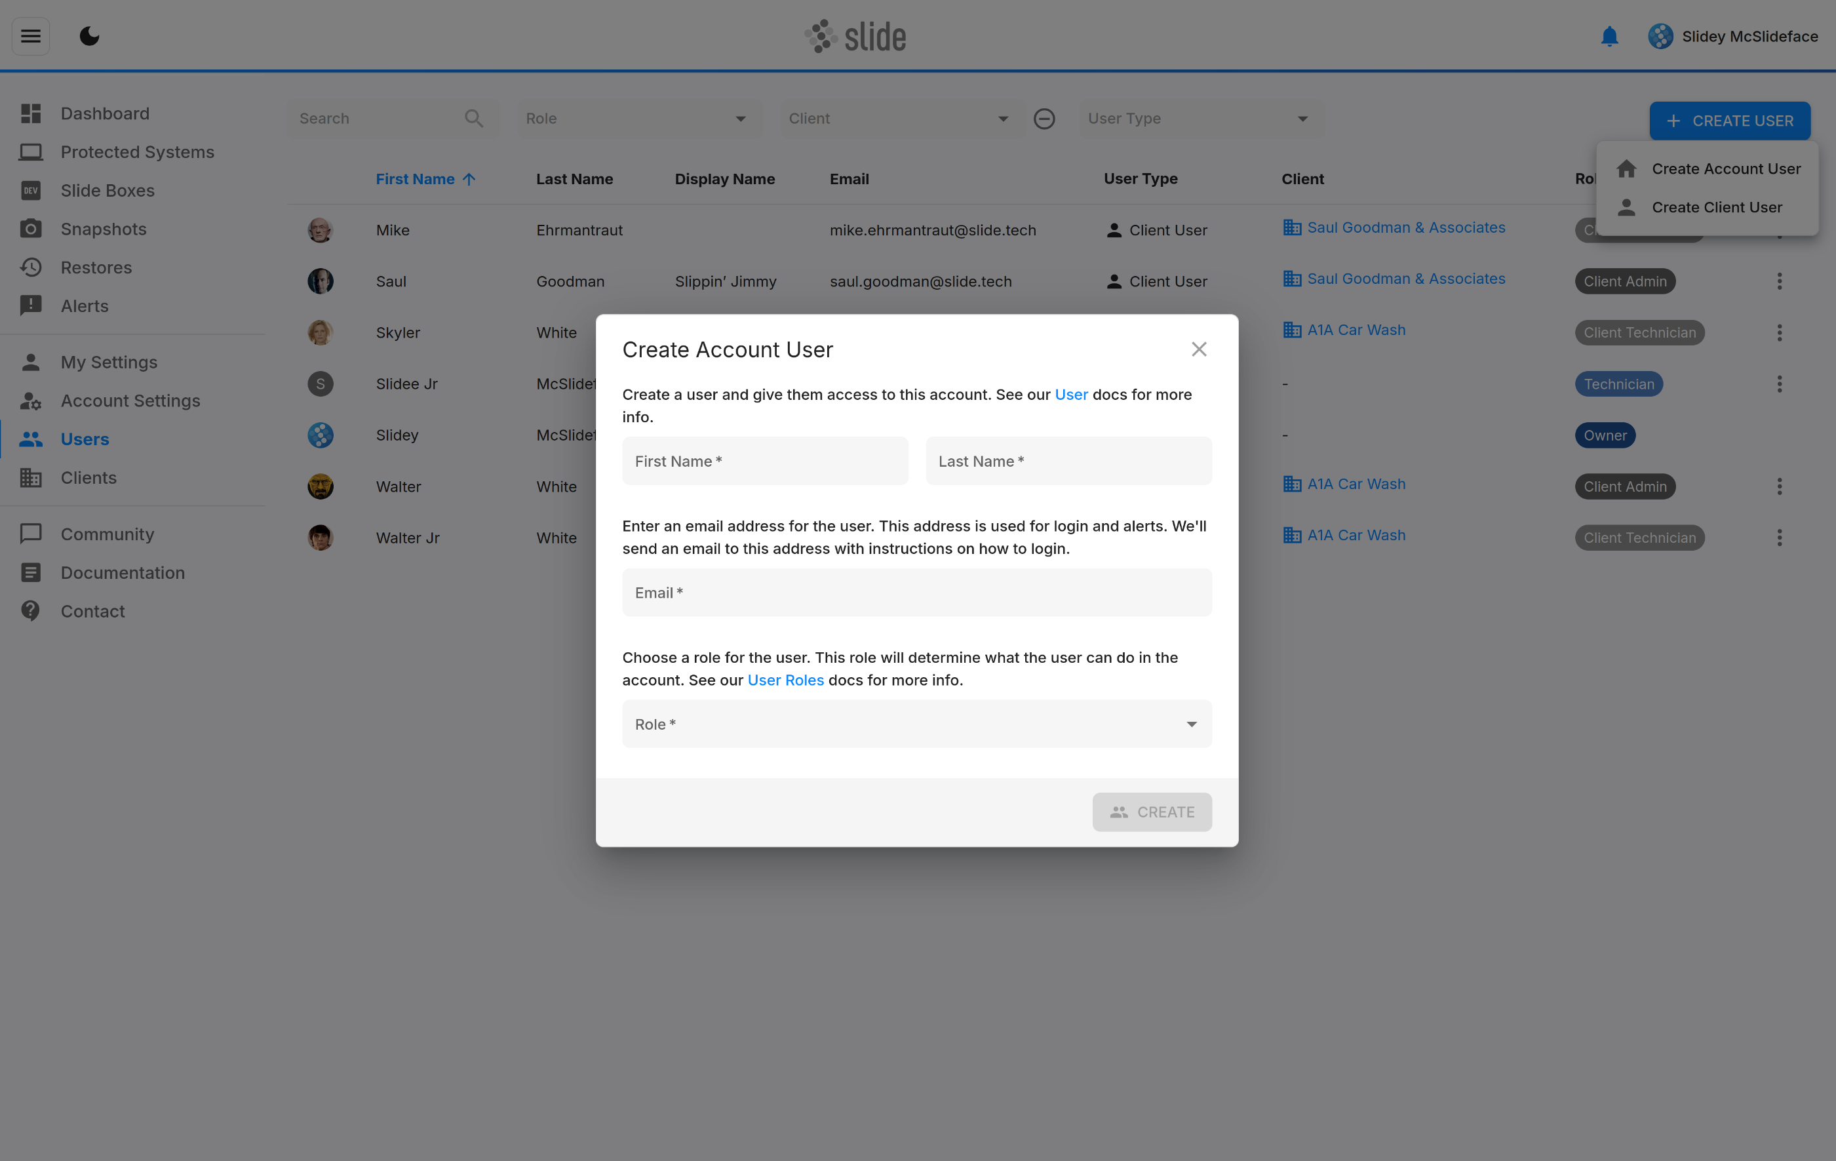Open the User Roles docs link
The height and width of the screenshot is (1161, 1836).
click(785, 680)
